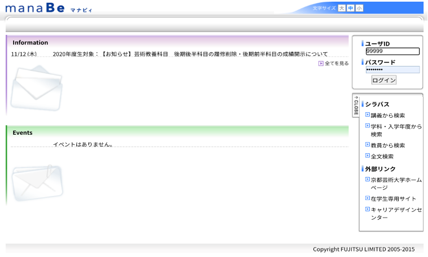This screenshot has width=428, height=257.
Task: Open 京都芸術大学ホームページ external link
Action: (396, 184)
